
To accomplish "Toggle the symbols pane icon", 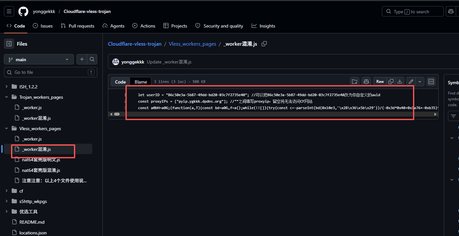I will click(x=431, y=82).
